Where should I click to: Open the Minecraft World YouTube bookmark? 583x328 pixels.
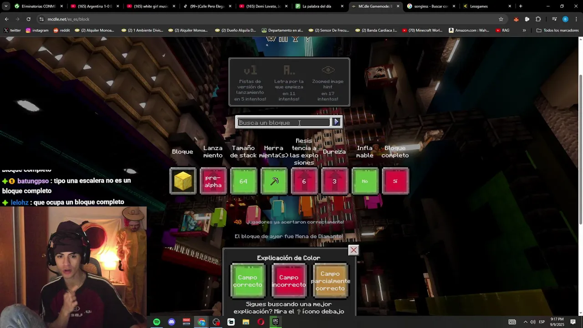pyautogui.click(x=422, y=31)
